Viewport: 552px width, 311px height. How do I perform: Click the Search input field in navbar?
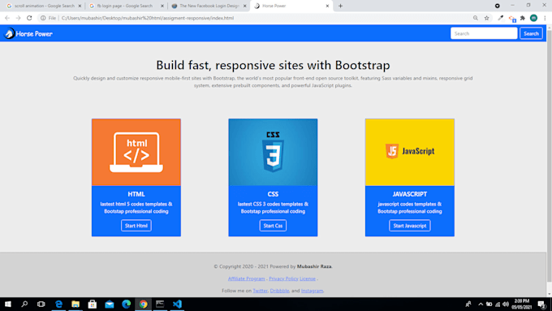484,33
